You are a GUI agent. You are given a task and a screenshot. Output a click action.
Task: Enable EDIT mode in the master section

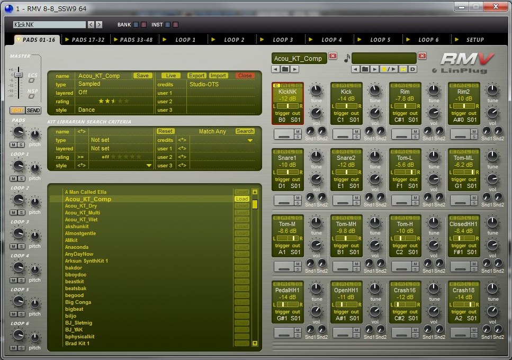point(17,110)
